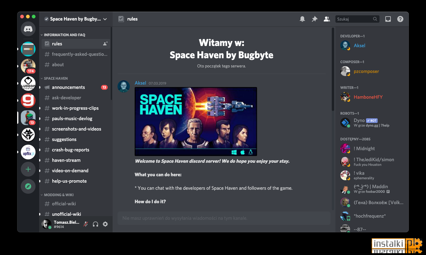The height and width of the screenshot is (255, 426).
Task: Open the official-wiki channel
Action: 76,204
